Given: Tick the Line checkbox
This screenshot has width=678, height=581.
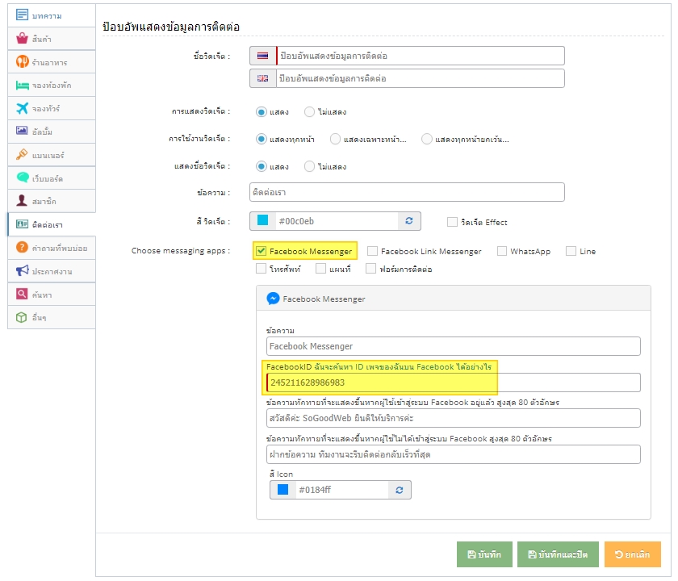Looking at the screenshot, I should [571, 251].
